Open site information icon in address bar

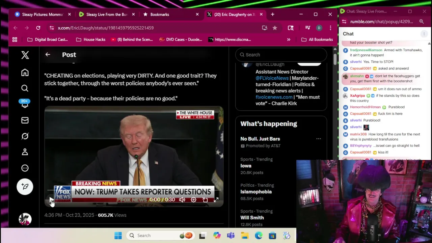coord(51,28)
